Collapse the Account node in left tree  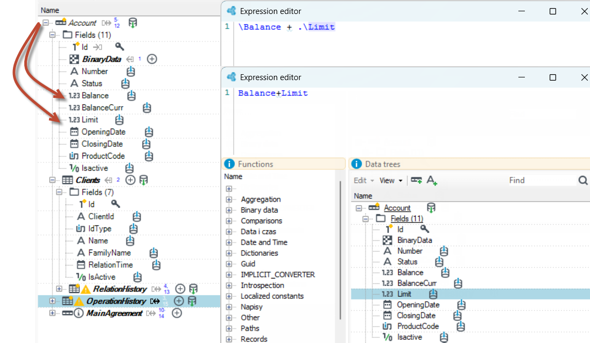tap(46, 23)
